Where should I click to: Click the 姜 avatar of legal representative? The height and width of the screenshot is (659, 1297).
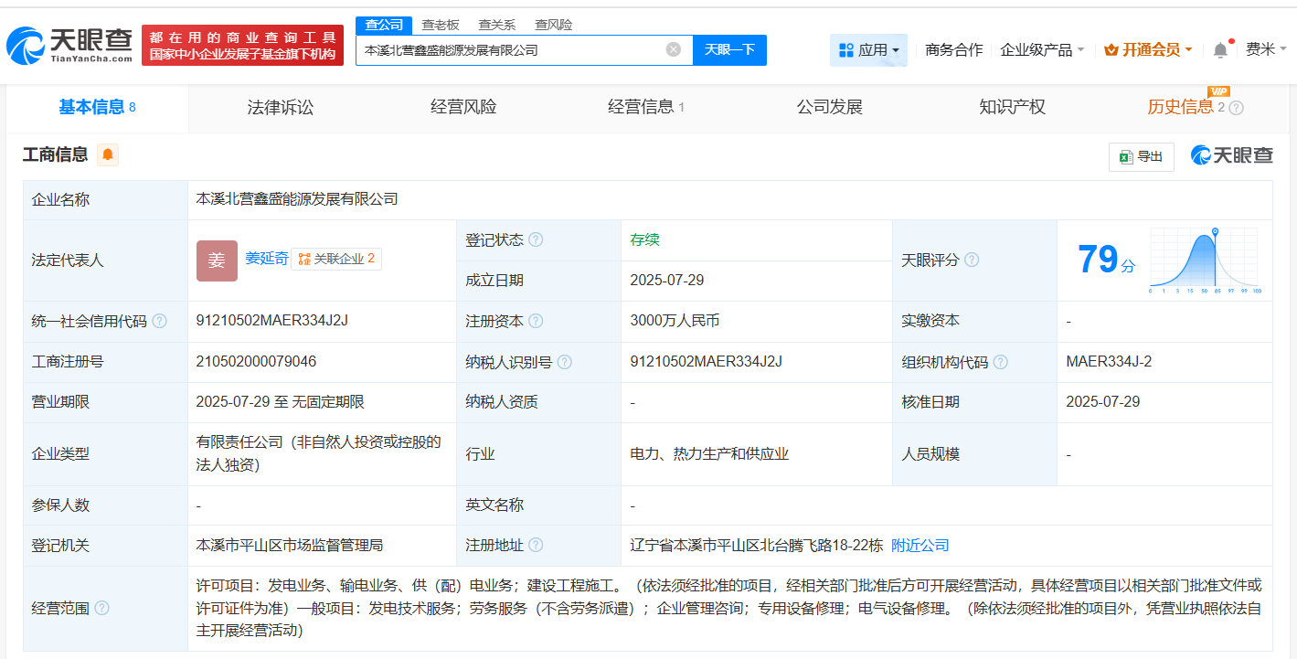pyautogui.click(x=217, y=260)
